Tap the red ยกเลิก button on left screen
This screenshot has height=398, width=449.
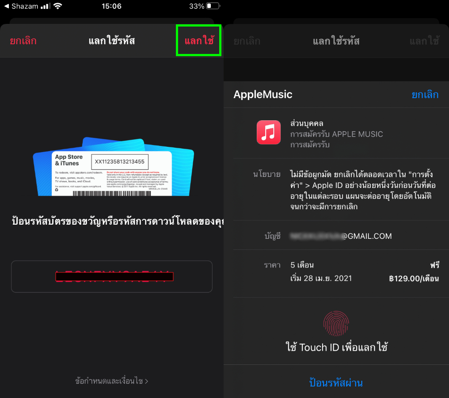pos(23,41)
